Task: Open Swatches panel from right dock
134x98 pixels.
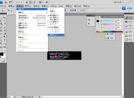Action: coord(129,22)
